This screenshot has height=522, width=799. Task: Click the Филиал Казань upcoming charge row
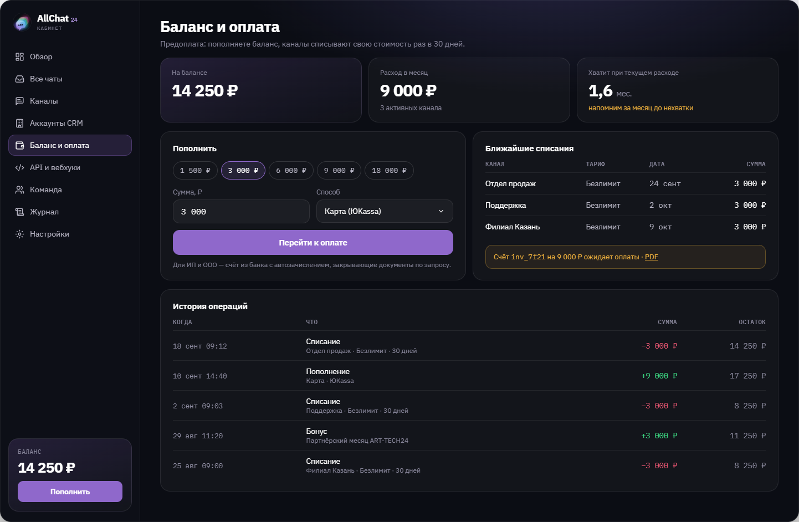(x=626, y=227)
